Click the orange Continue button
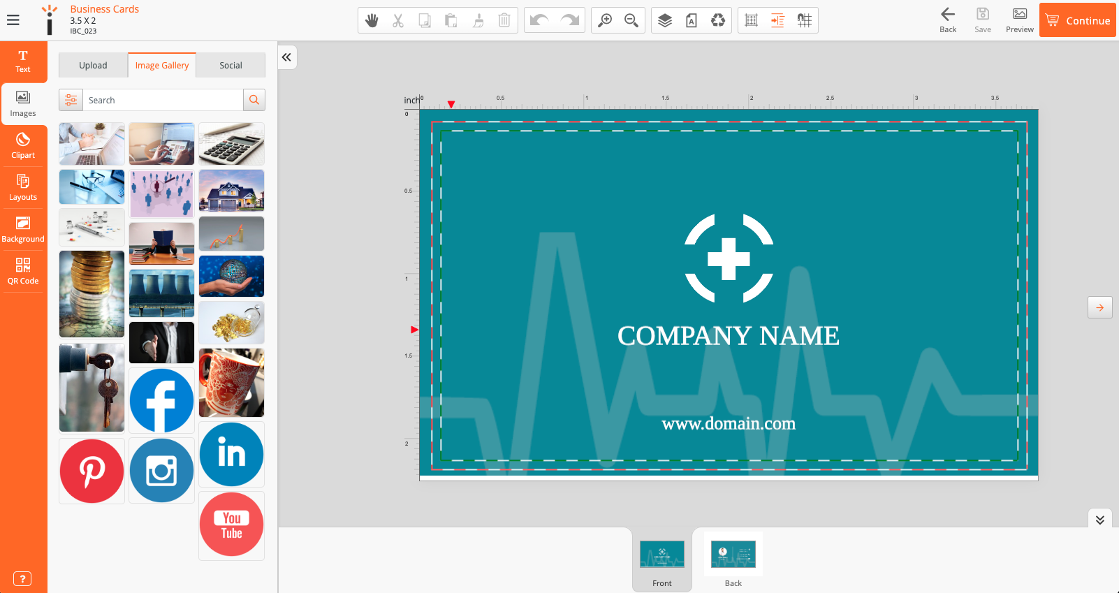The image size is (1119, 593). 1077,20
